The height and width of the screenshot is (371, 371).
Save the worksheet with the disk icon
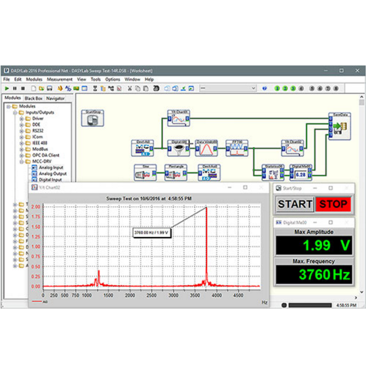50,88
